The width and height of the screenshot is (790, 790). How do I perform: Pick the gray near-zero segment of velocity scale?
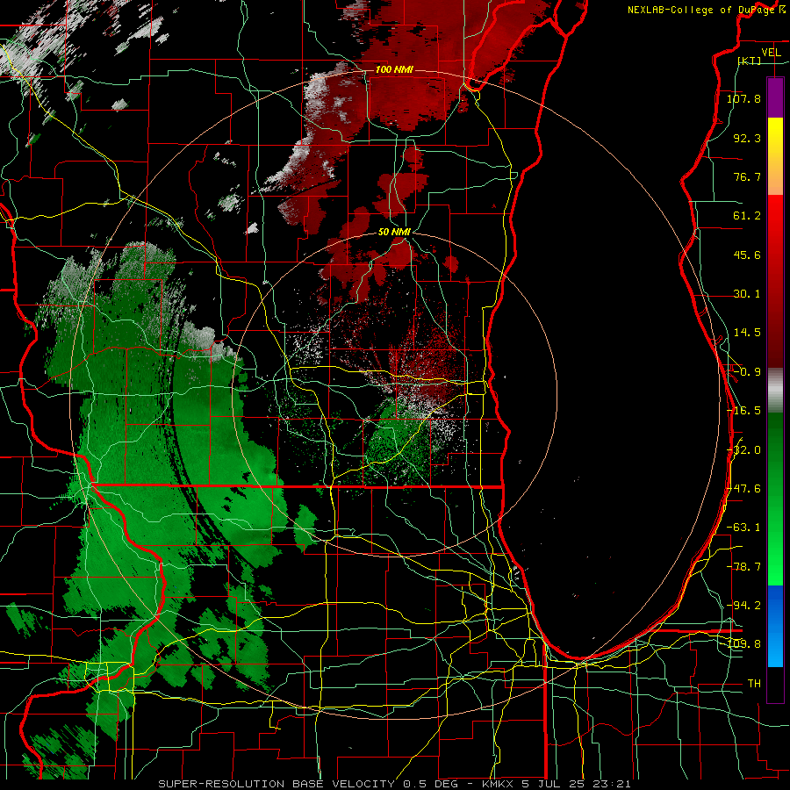click(x=775, y=391)
